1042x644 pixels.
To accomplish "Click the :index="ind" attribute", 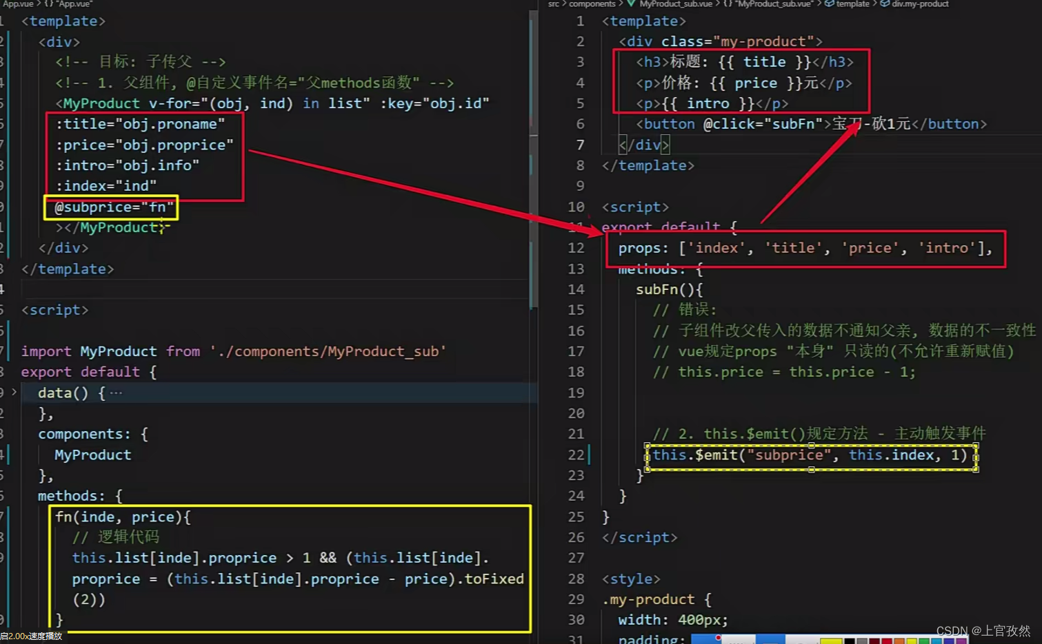I will tap(106, 186).
